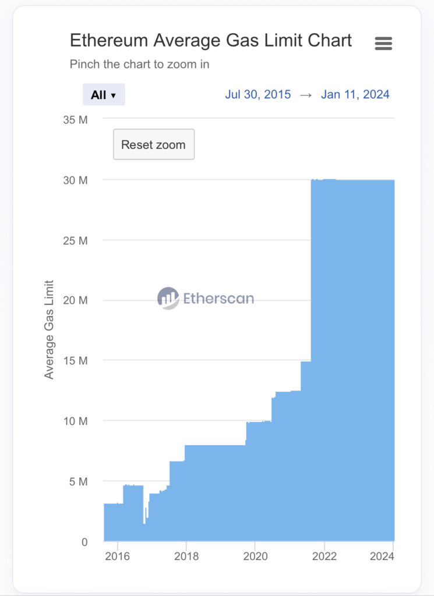Screen dimensions: 434x596
Task: Click the Etherscan logo icon in watermark
Action: click(168, 299)
